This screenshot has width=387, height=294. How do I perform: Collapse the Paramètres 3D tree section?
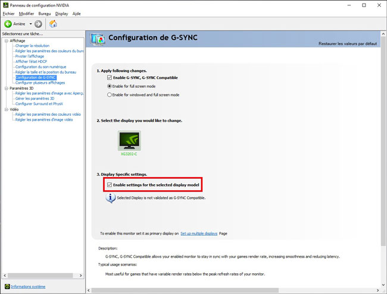[x=5, y=88]
